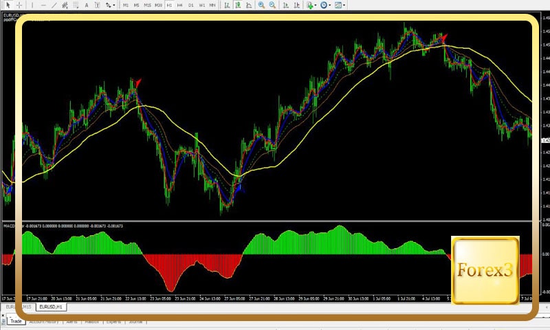Open the Trade terminal tab
The width and height of the screenshot is (550, 330).
[16, 321]
